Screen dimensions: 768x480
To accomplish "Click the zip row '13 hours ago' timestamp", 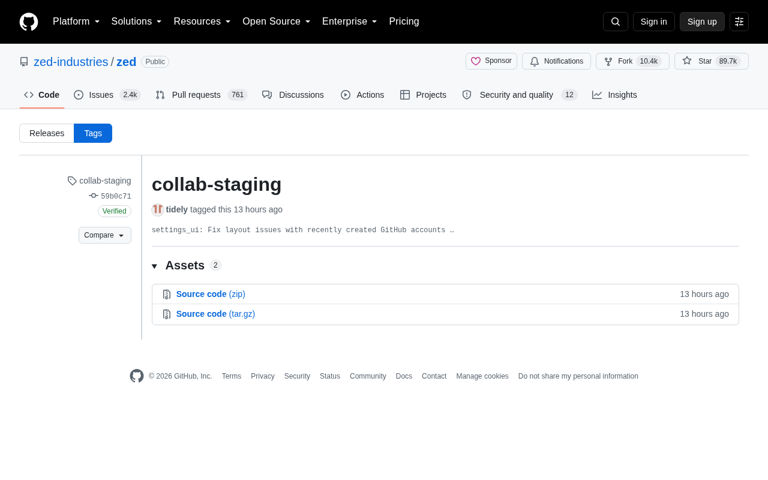I will point(704,294).
